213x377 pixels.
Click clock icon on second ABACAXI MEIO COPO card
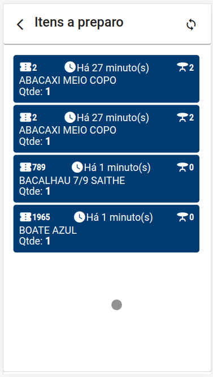70,117
